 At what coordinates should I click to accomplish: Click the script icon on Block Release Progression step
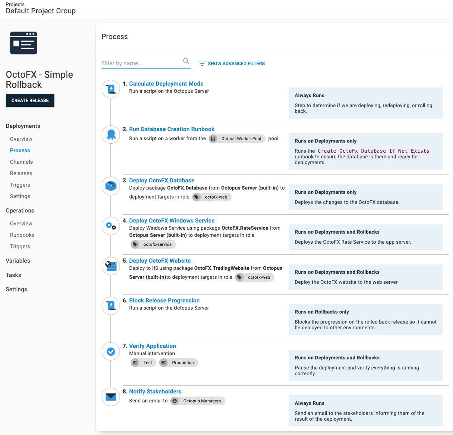[x=111, y=306]
